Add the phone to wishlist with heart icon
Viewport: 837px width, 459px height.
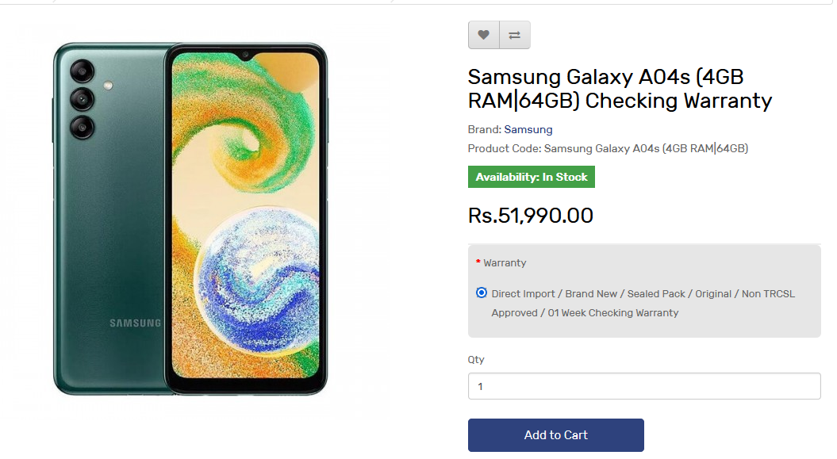(484, 35)
